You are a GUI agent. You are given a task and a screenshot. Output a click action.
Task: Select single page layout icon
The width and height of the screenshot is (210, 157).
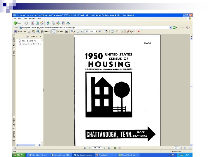coord(176,148)
